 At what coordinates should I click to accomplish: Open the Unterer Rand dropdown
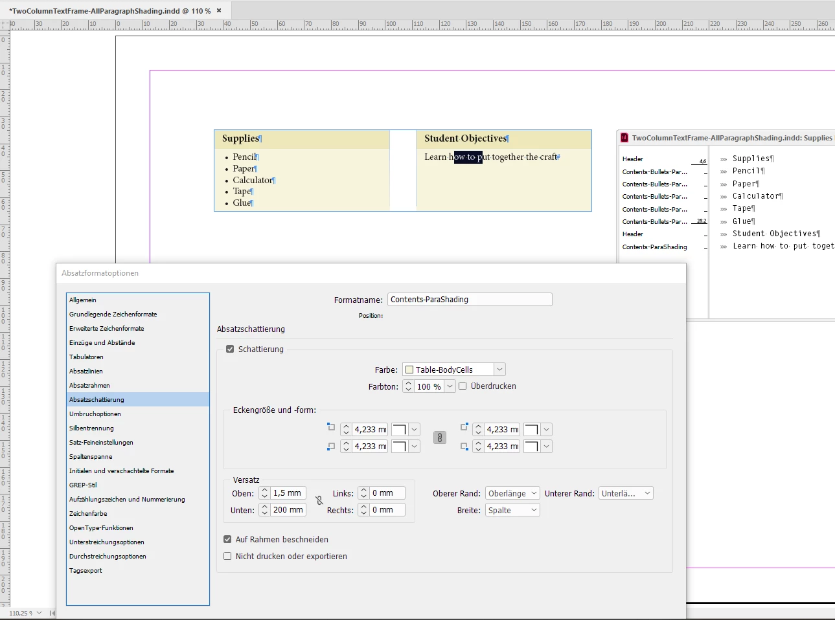point(626,493)
